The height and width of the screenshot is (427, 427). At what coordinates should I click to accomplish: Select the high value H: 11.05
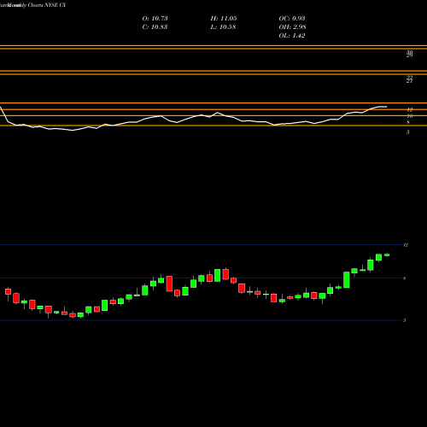pos(224,19)
